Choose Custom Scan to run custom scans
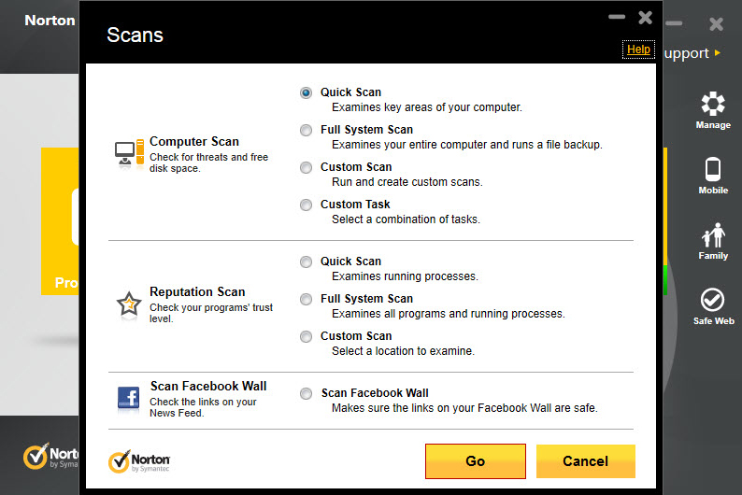This screenshot has height=495, width=742. pyautogui.click(x=307, y=167)
